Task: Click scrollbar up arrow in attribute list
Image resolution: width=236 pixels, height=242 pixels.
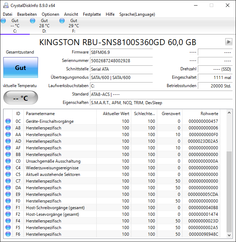Action: tap(229, 113)
